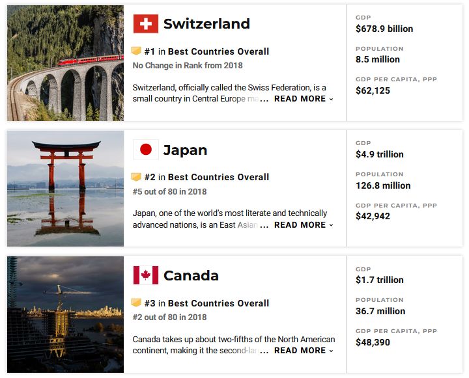The height and width of the screenshot is (378, 469).
Task: Click Switzerland's GDP value $678.9 billion
Action: coord(384,29)
